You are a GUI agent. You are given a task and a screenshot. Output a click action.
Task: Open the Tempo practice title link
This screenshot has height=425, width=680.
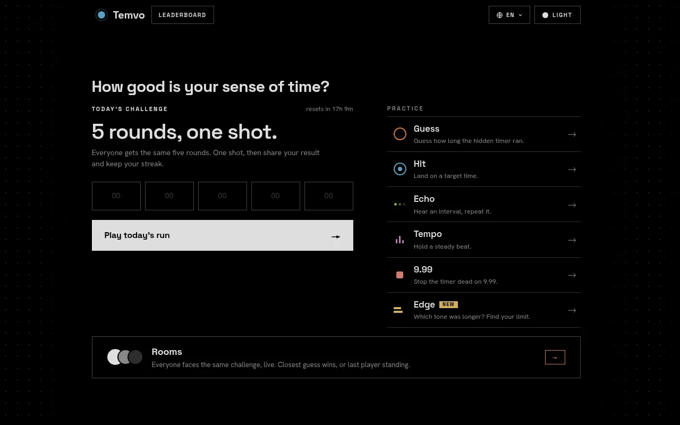tap(428, 234)
